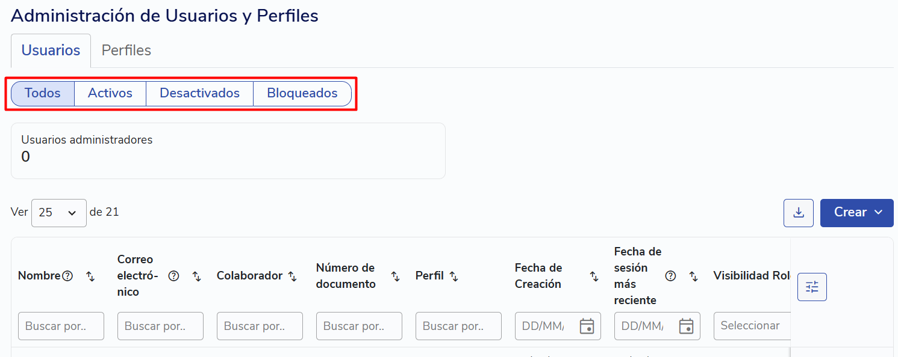Viewport: 898px width, 357px height.
Task: Click help icon next to Nombre
Action: (67, 276)
